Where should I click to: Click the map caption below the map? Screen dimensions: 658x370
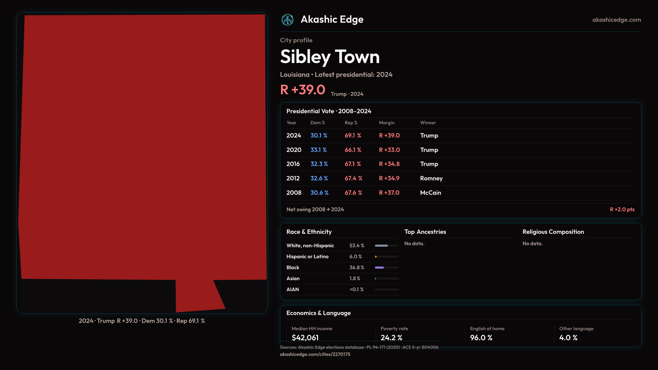tap(142, 321)
